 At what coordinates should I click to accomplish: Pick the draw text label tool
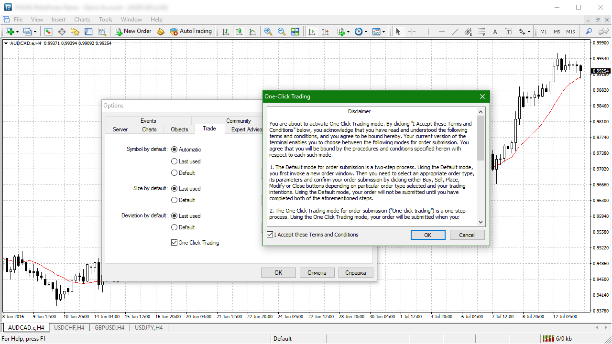coord(509,32)
